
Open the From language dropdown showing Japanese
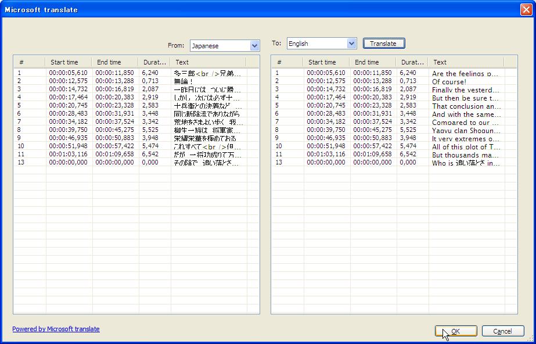[x=225, y=46]
